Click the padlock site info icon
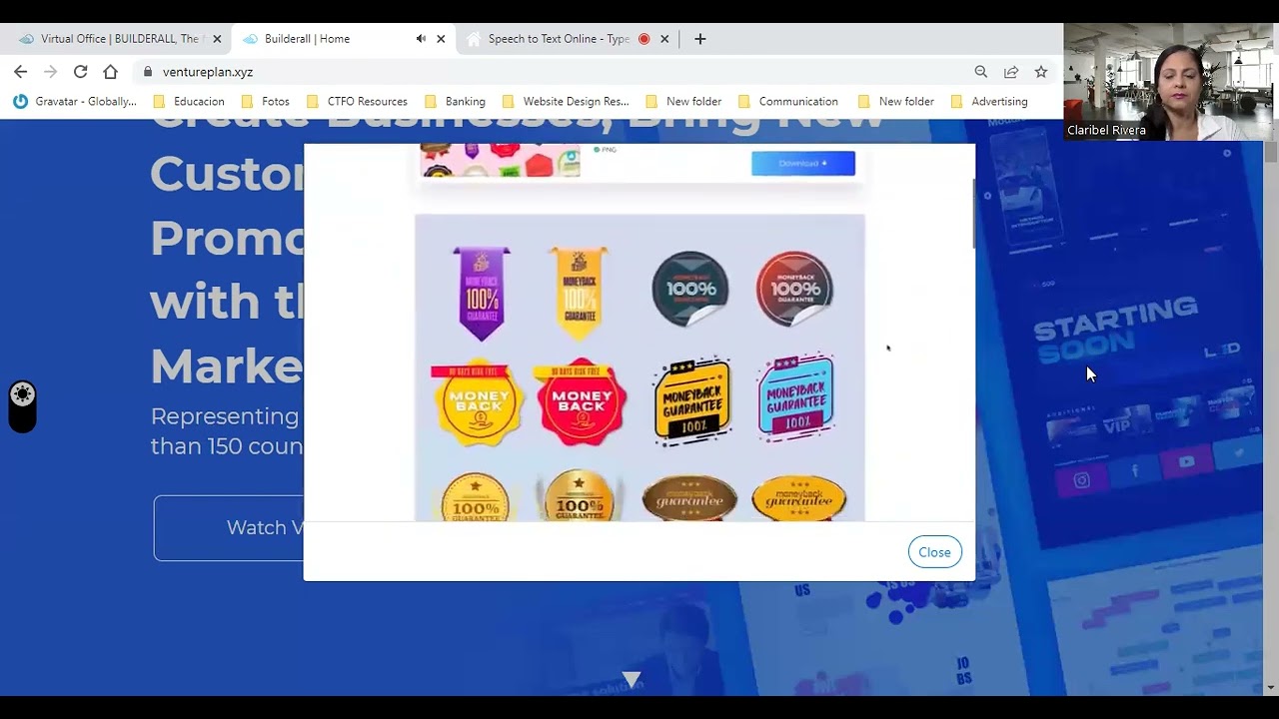Image resolution: width=1279 pixels, height=719 pixels. click(148, 72)
